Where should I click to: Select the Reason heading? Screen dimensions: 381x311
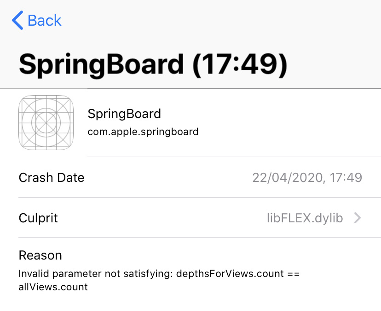pos(40,255)
